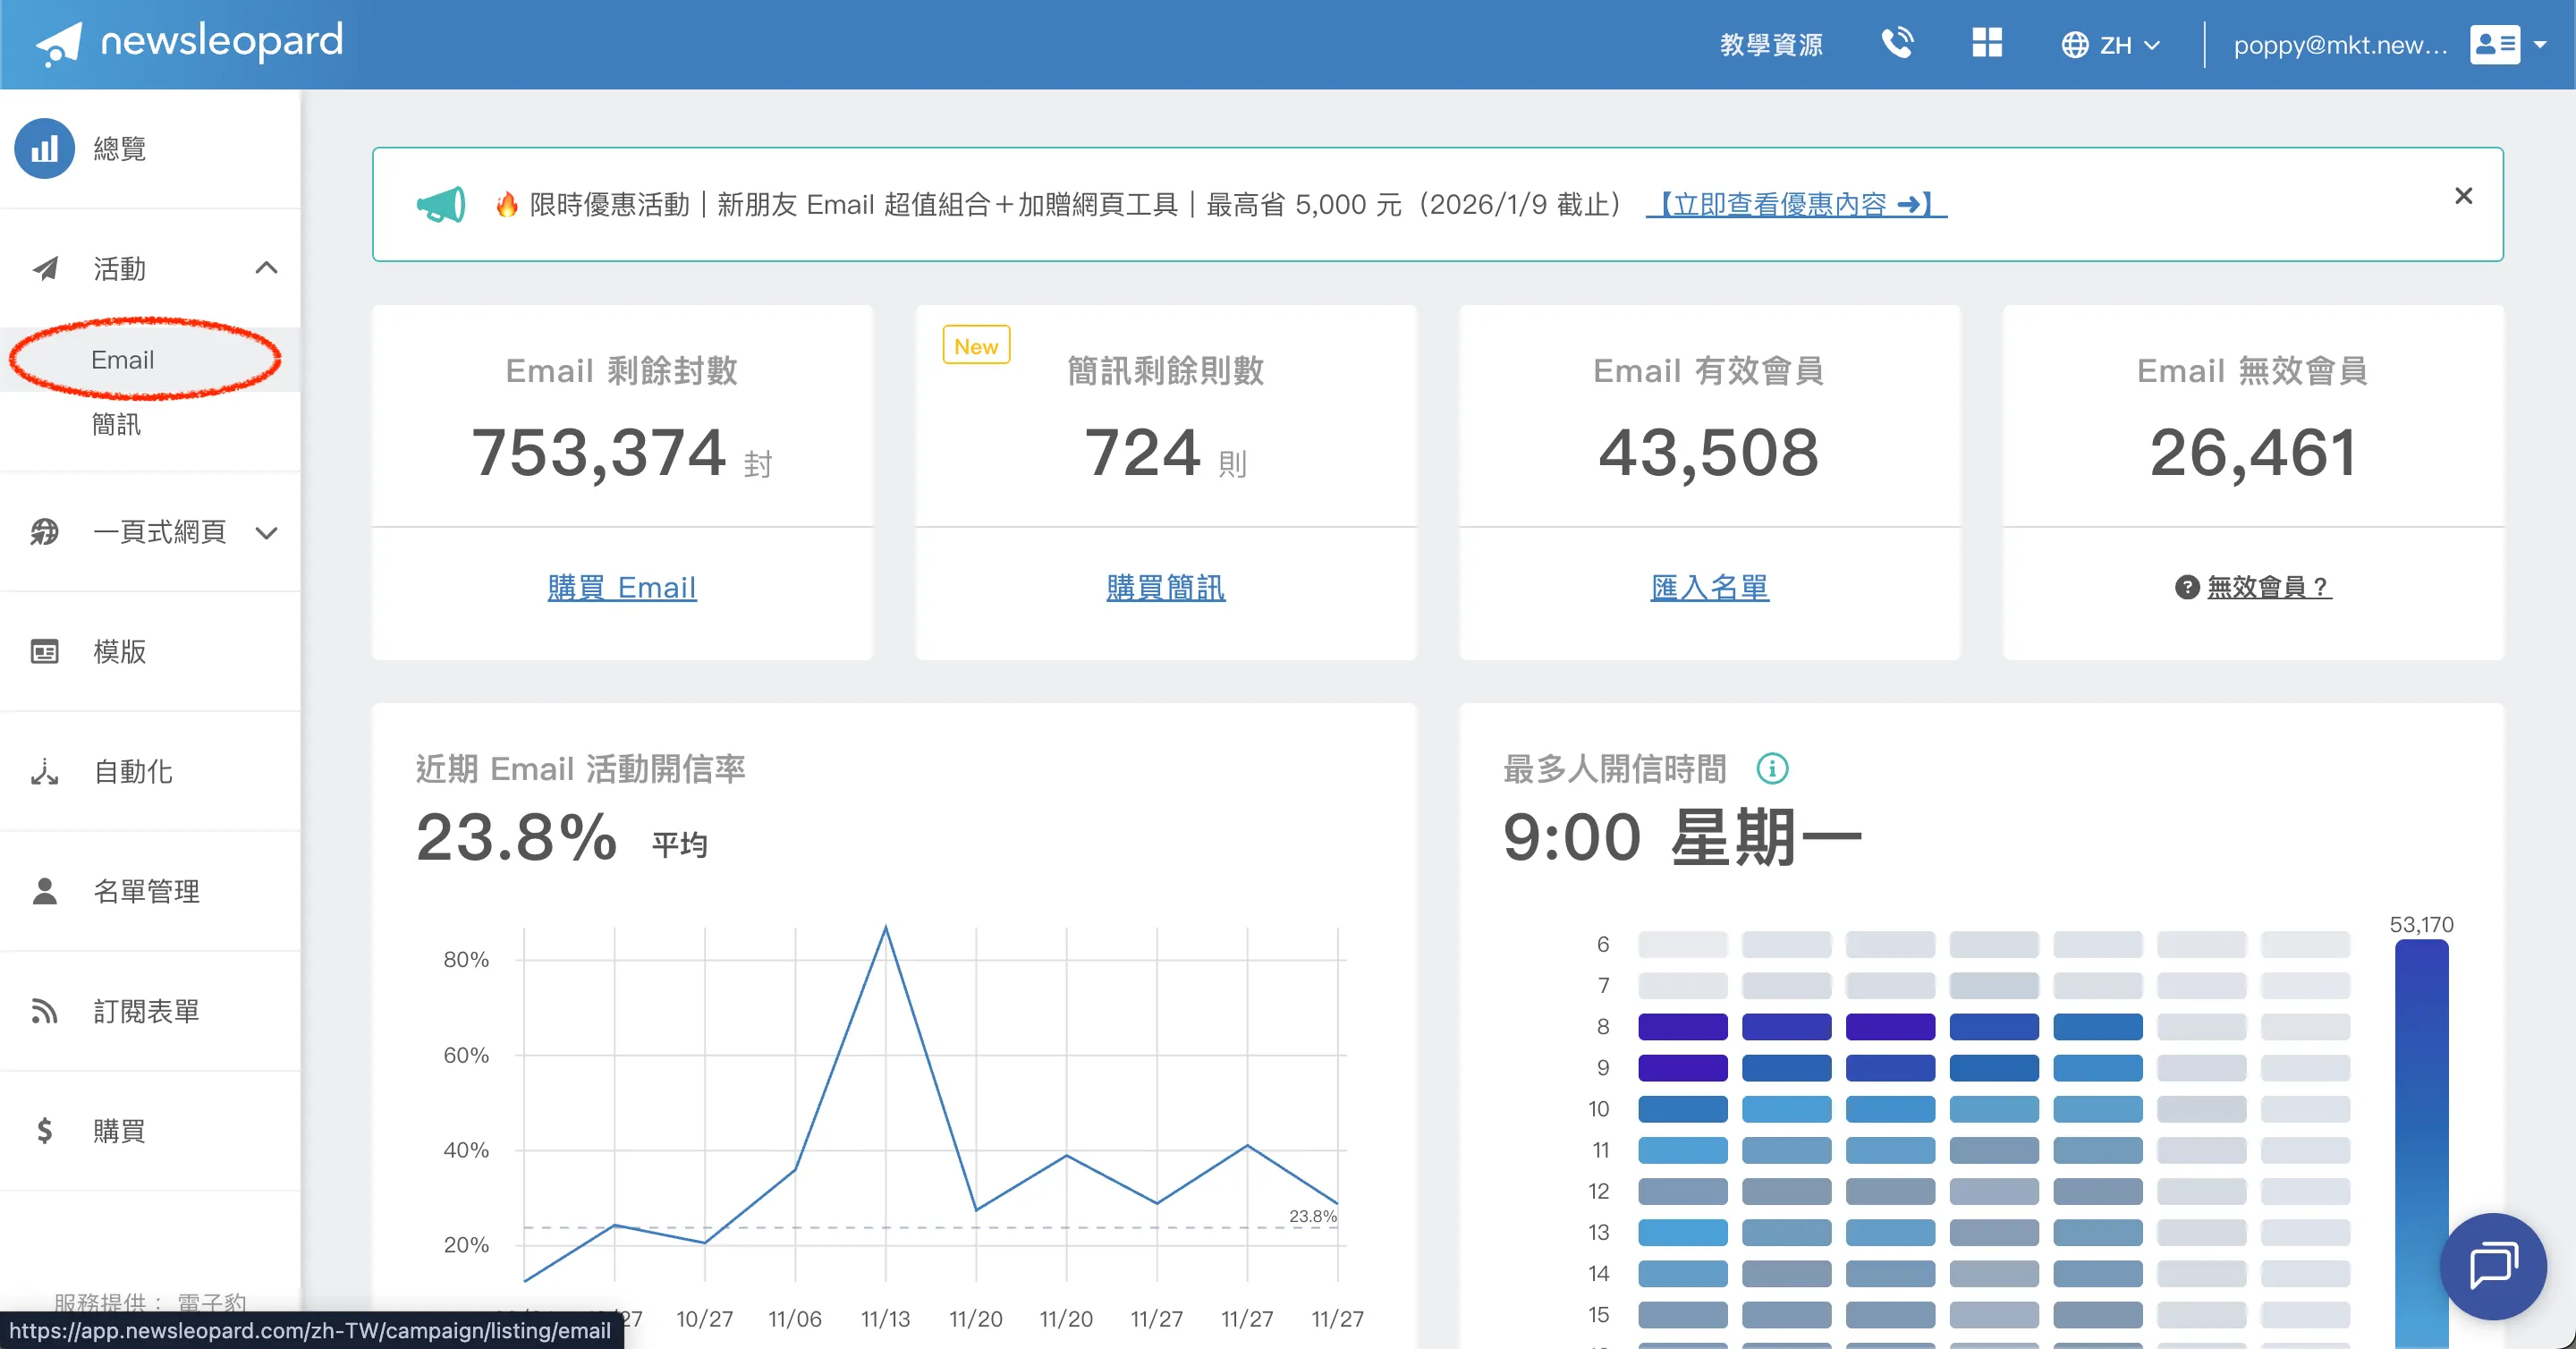Screen dimensions: 2576x1349
Task: Open the user account dropdown arrow
Action: click(x=2540, y=45)
